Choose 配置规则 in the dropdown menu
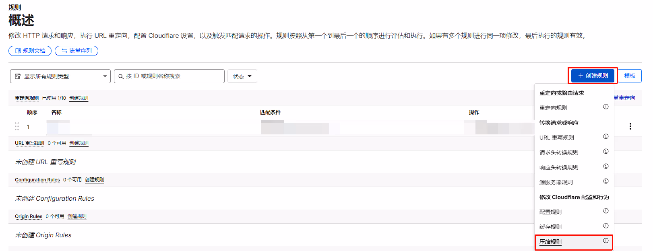653x251 pixels. pos(550,212)
